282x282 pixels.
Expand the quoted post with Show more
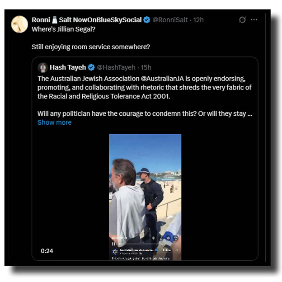point(54,122)
